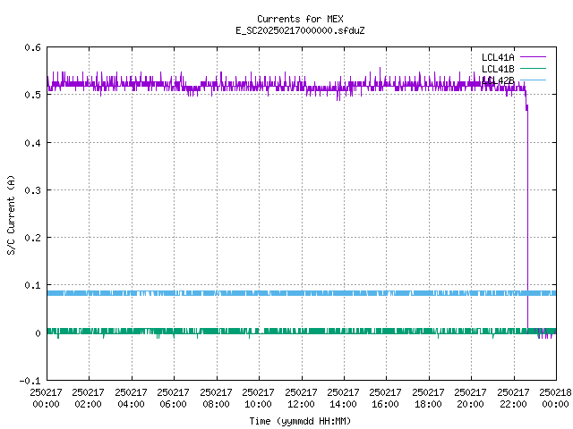This screenshot has height=429, width=573.
Task: Click the x-axis tick '250217 10:00'
Action: (258, 399)
